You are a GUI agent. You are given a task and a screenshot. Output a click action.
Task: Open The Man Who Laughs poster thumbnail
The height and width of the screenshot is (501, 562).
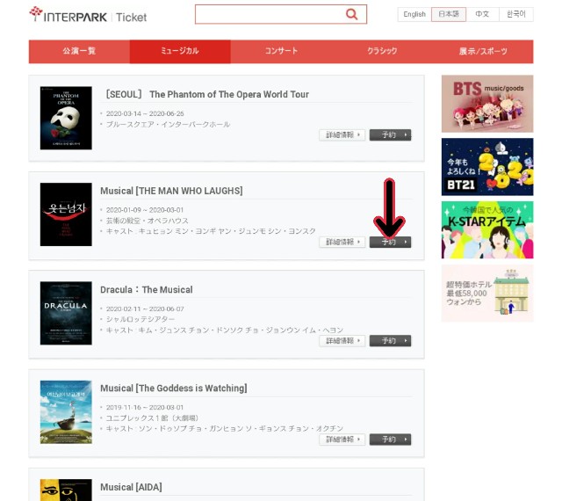point(66,214)
